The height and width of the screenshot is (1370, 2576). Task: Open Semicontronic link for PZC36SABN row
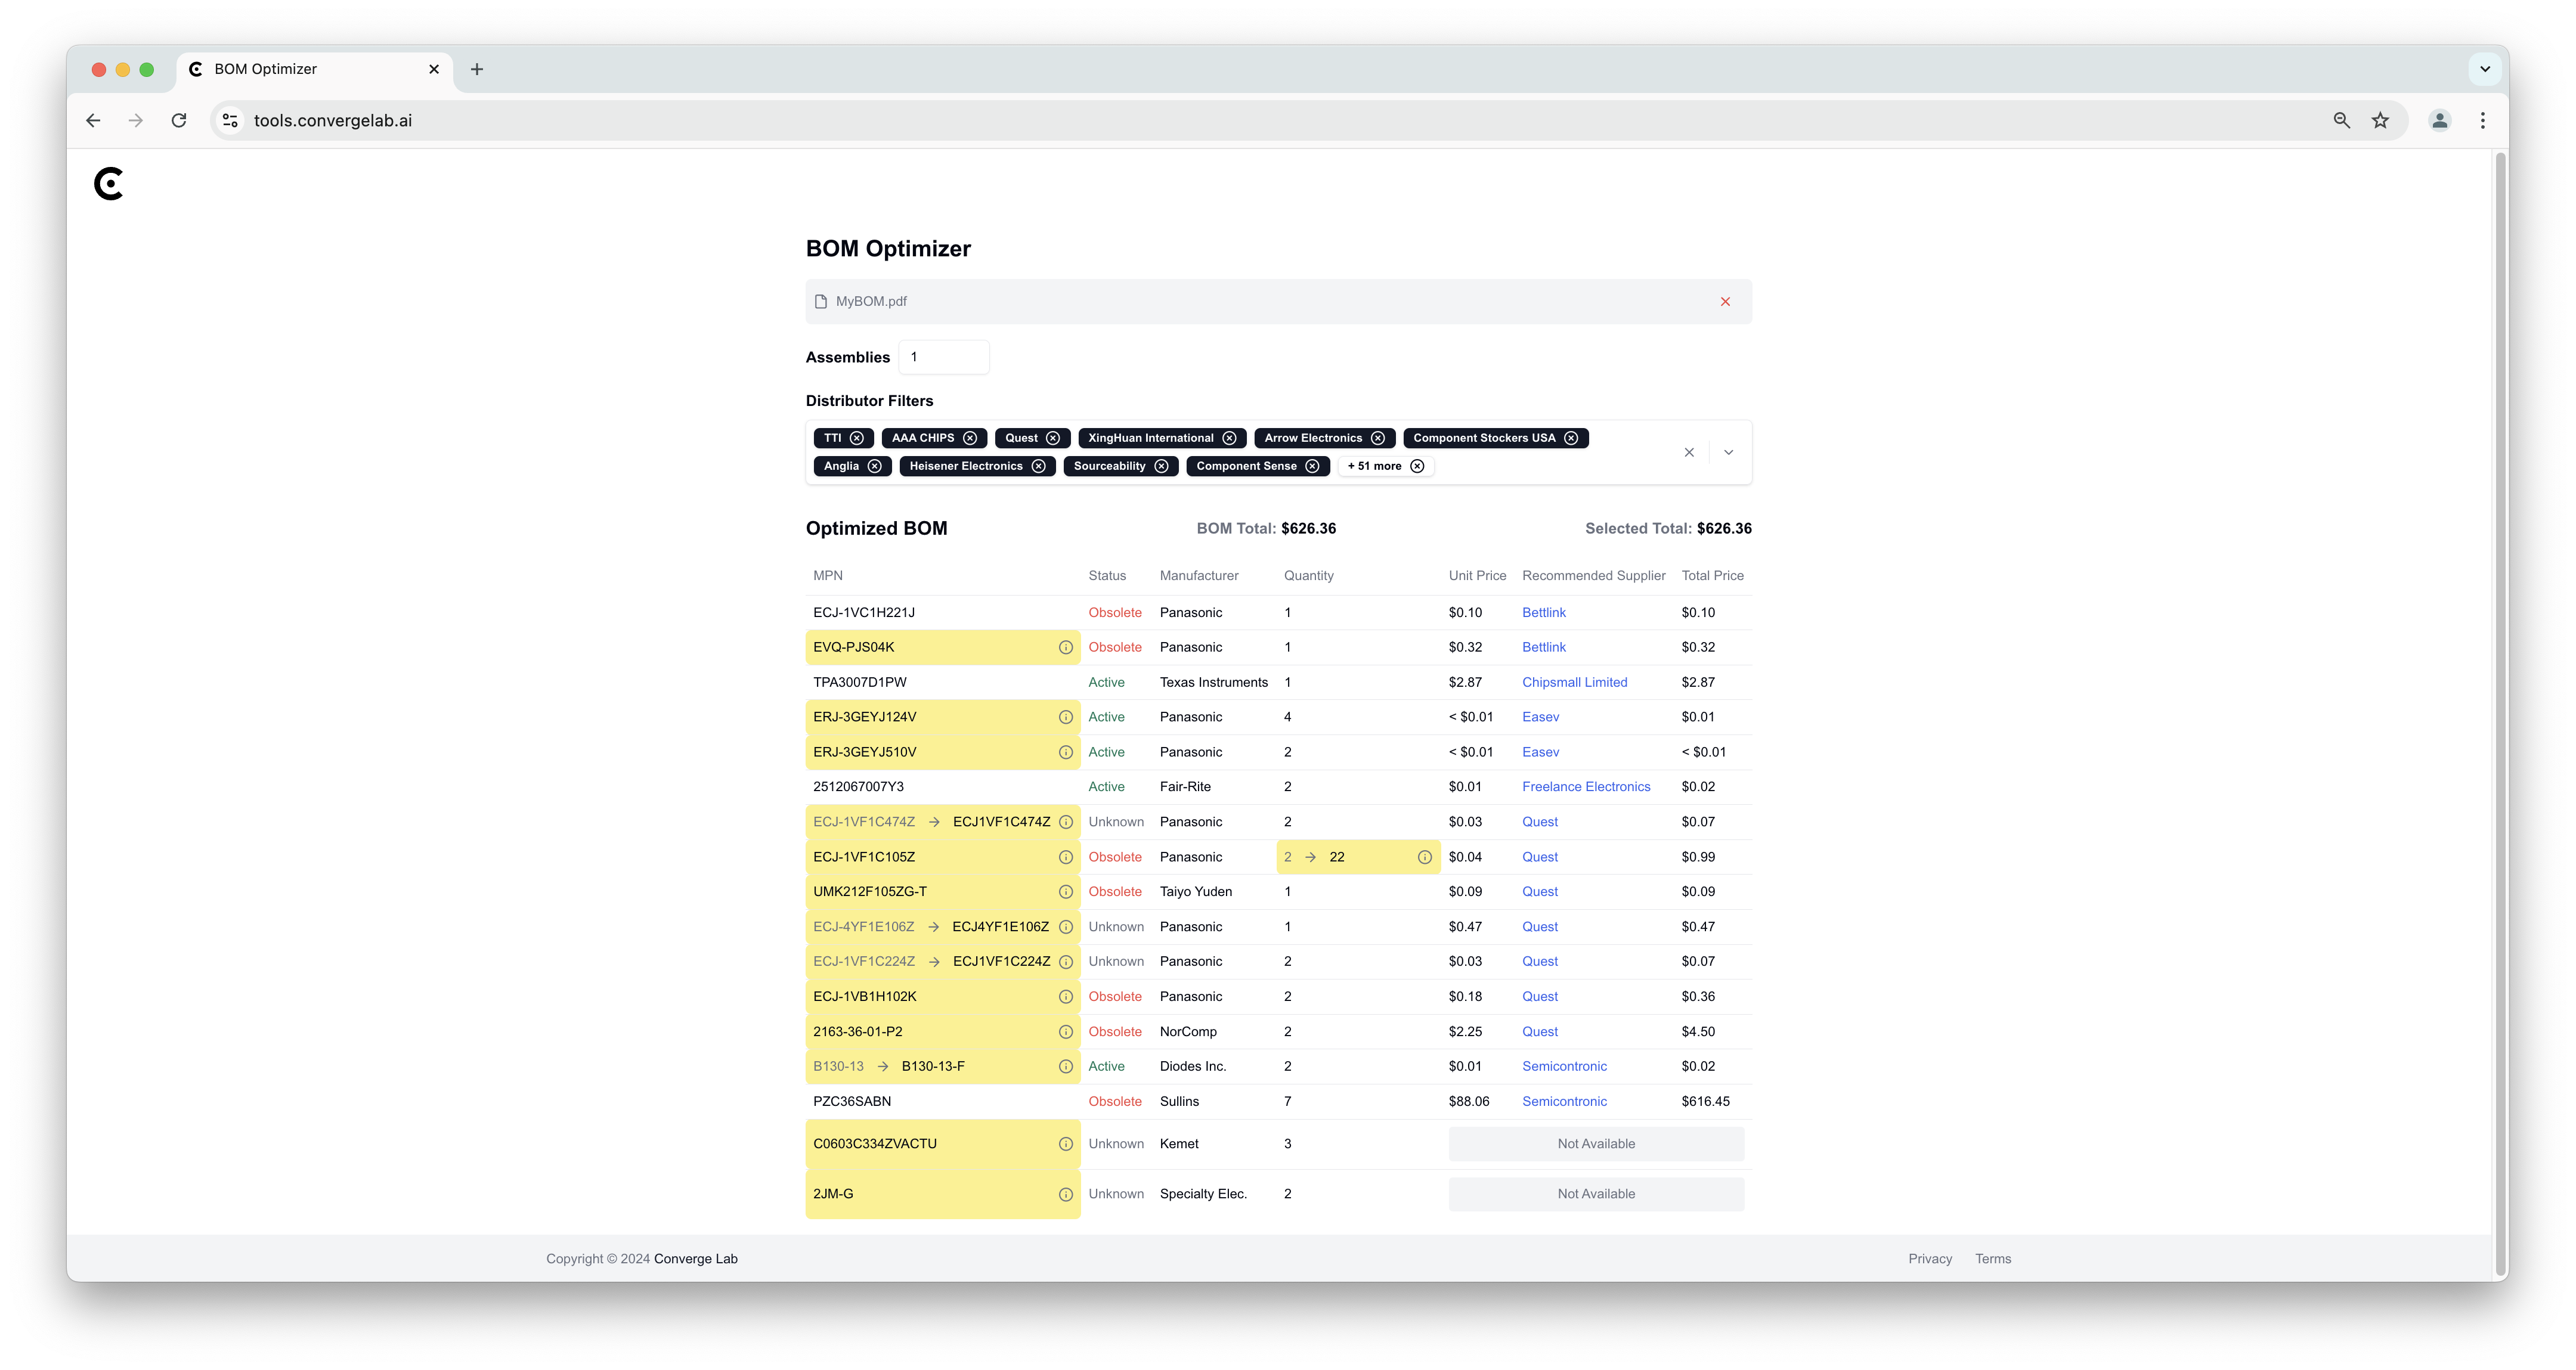[1564, 1101]
